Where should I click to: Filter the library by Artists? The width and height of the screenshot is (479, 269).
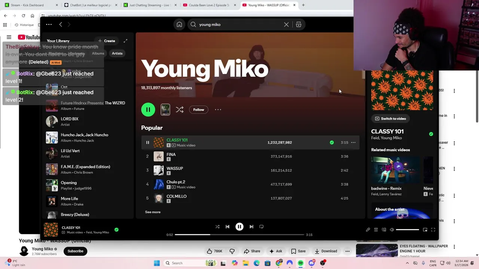(117, 53)
